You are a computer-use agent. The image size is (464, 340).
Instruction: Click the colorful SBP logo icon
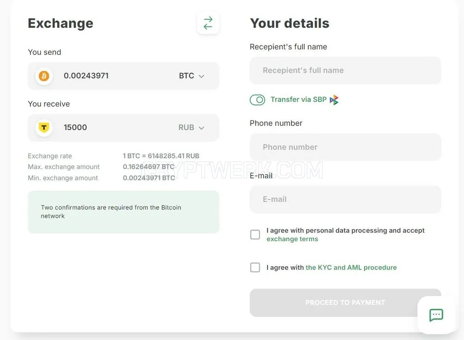pyautogui.click(x=334, y=100)
